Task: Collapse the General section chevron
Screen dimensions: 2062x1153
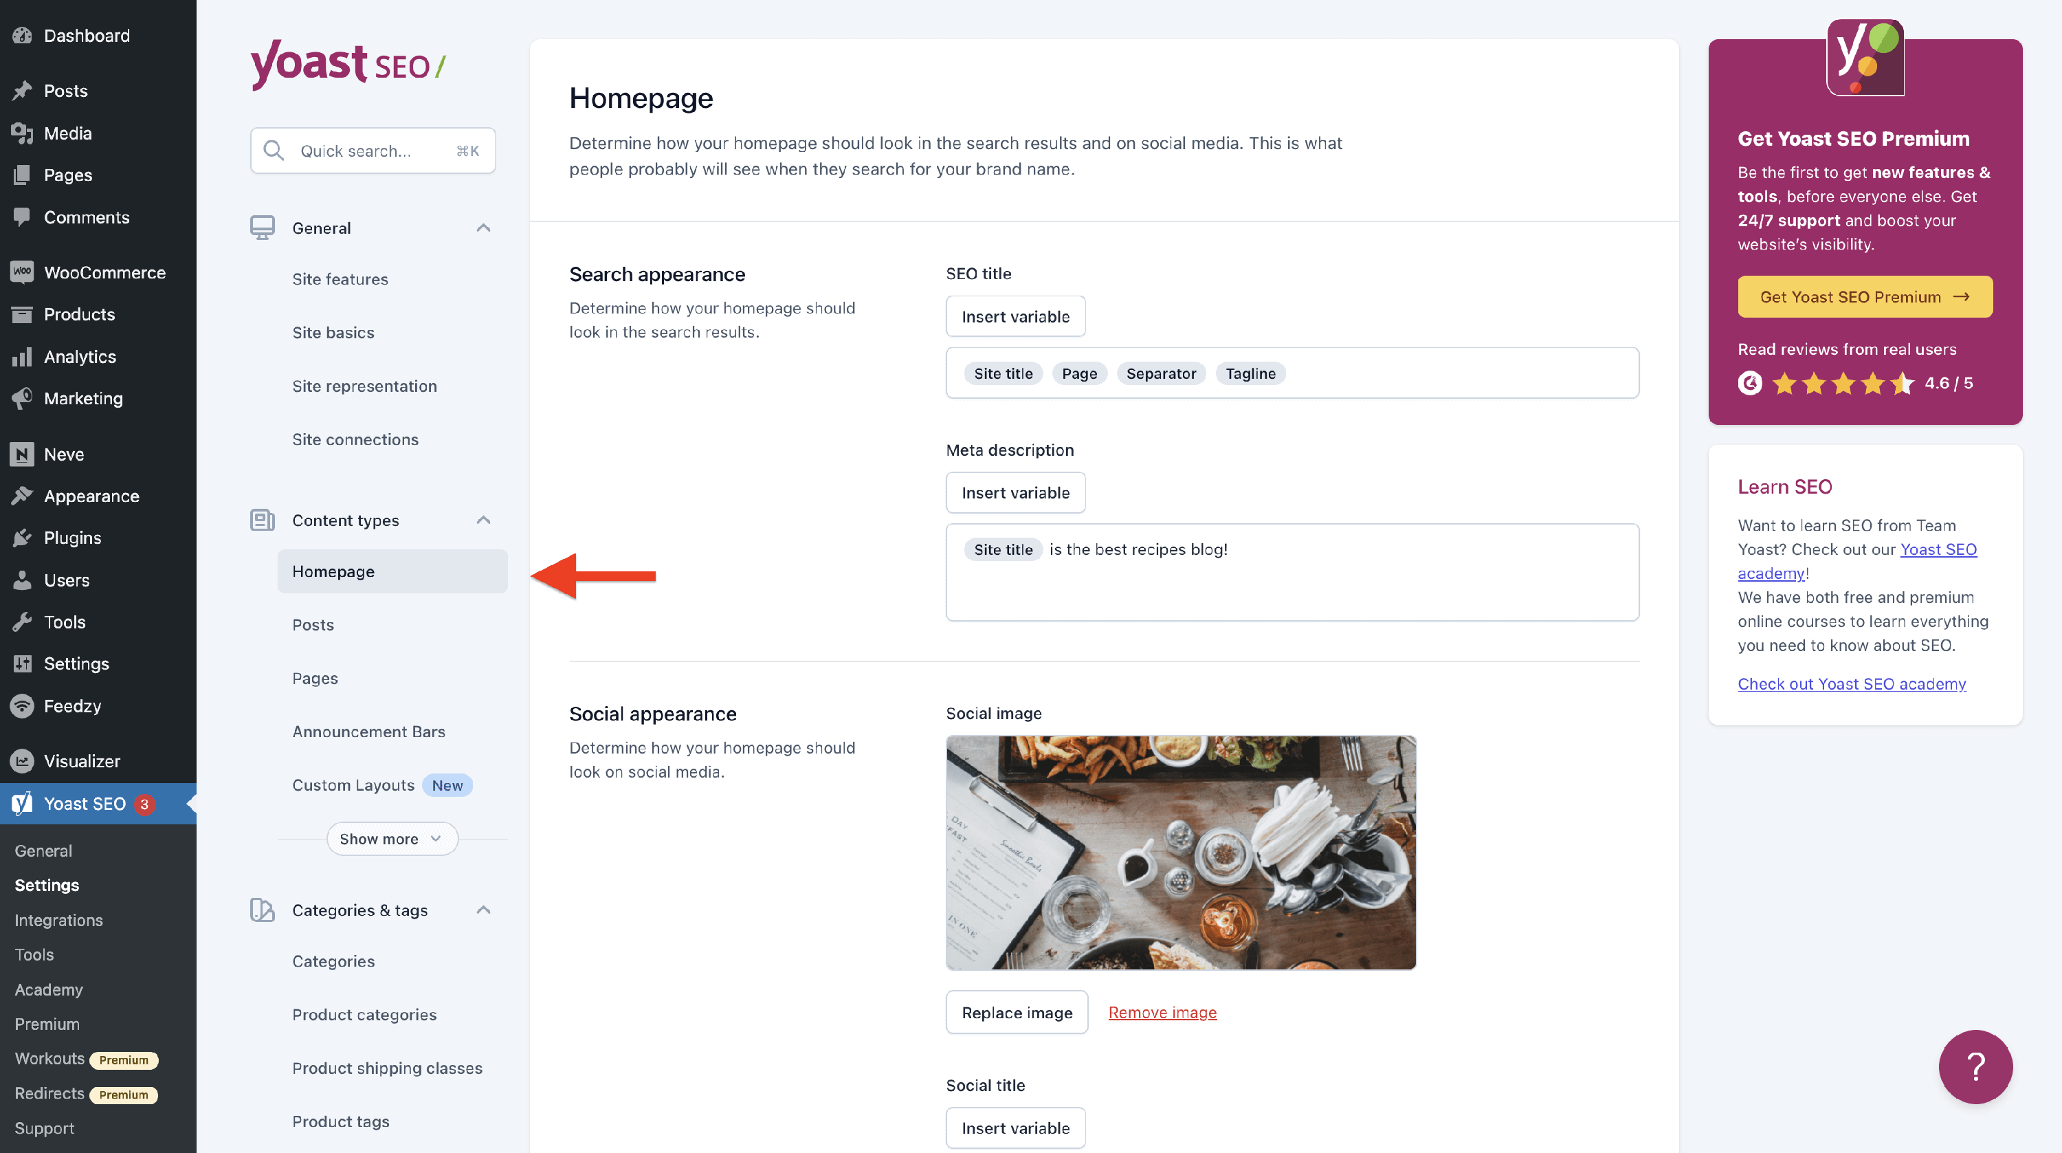Action: point(483,228)
